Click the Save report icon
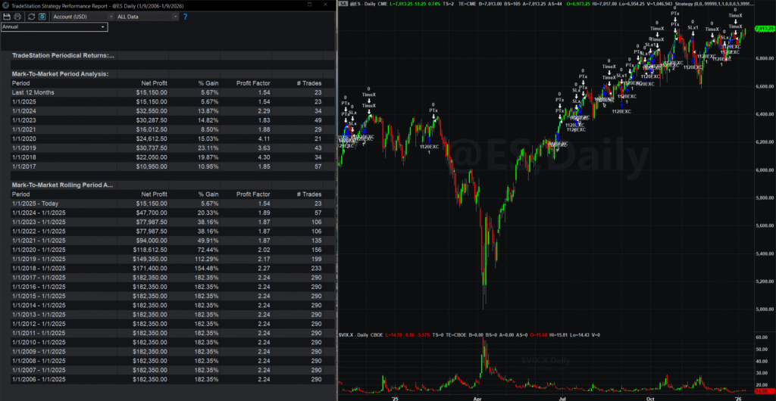The image size is (776, 401). pos(6,16)
